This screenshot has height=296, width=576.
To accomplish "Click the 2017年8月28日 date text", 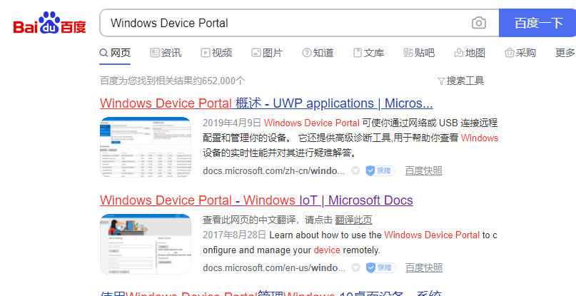I will click(234, 235).
